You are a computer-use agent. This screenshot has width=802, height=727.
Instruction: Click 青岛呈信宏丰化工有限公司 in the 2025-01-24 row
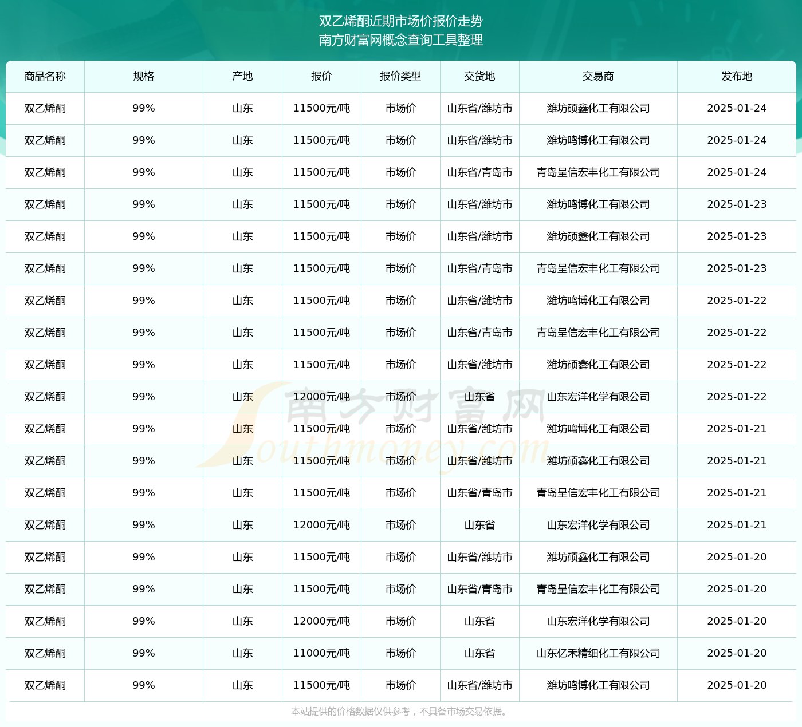(599, 172)
